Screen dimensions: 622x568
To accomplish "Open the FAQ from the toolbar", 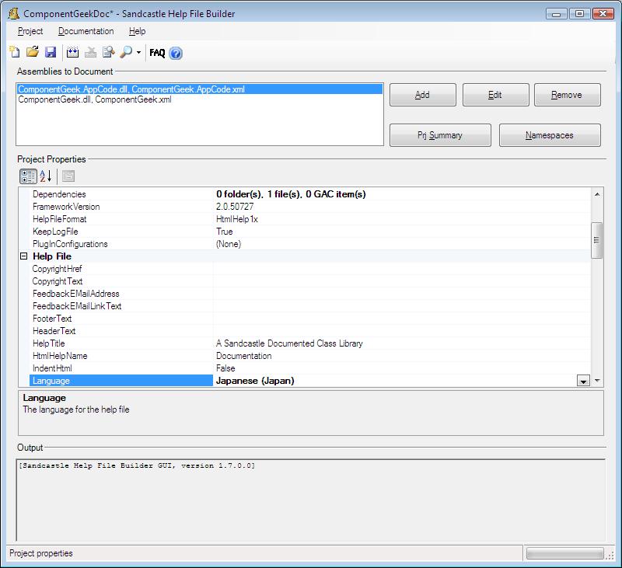I will tap(157, 53).
